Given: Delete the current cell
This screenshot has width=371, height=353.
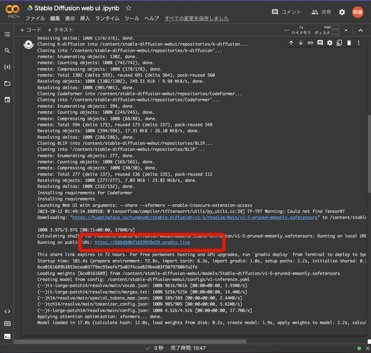Looking at the screenshot, I should [x=349, y=43].
